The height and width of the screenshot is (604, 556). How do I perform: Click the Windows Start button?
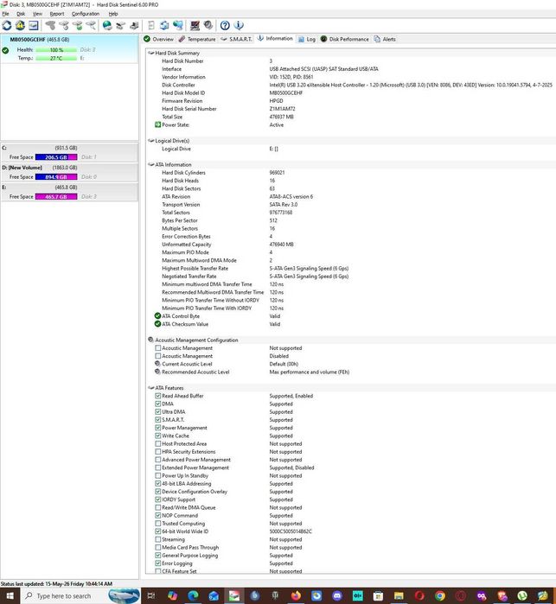coord(10,595)
